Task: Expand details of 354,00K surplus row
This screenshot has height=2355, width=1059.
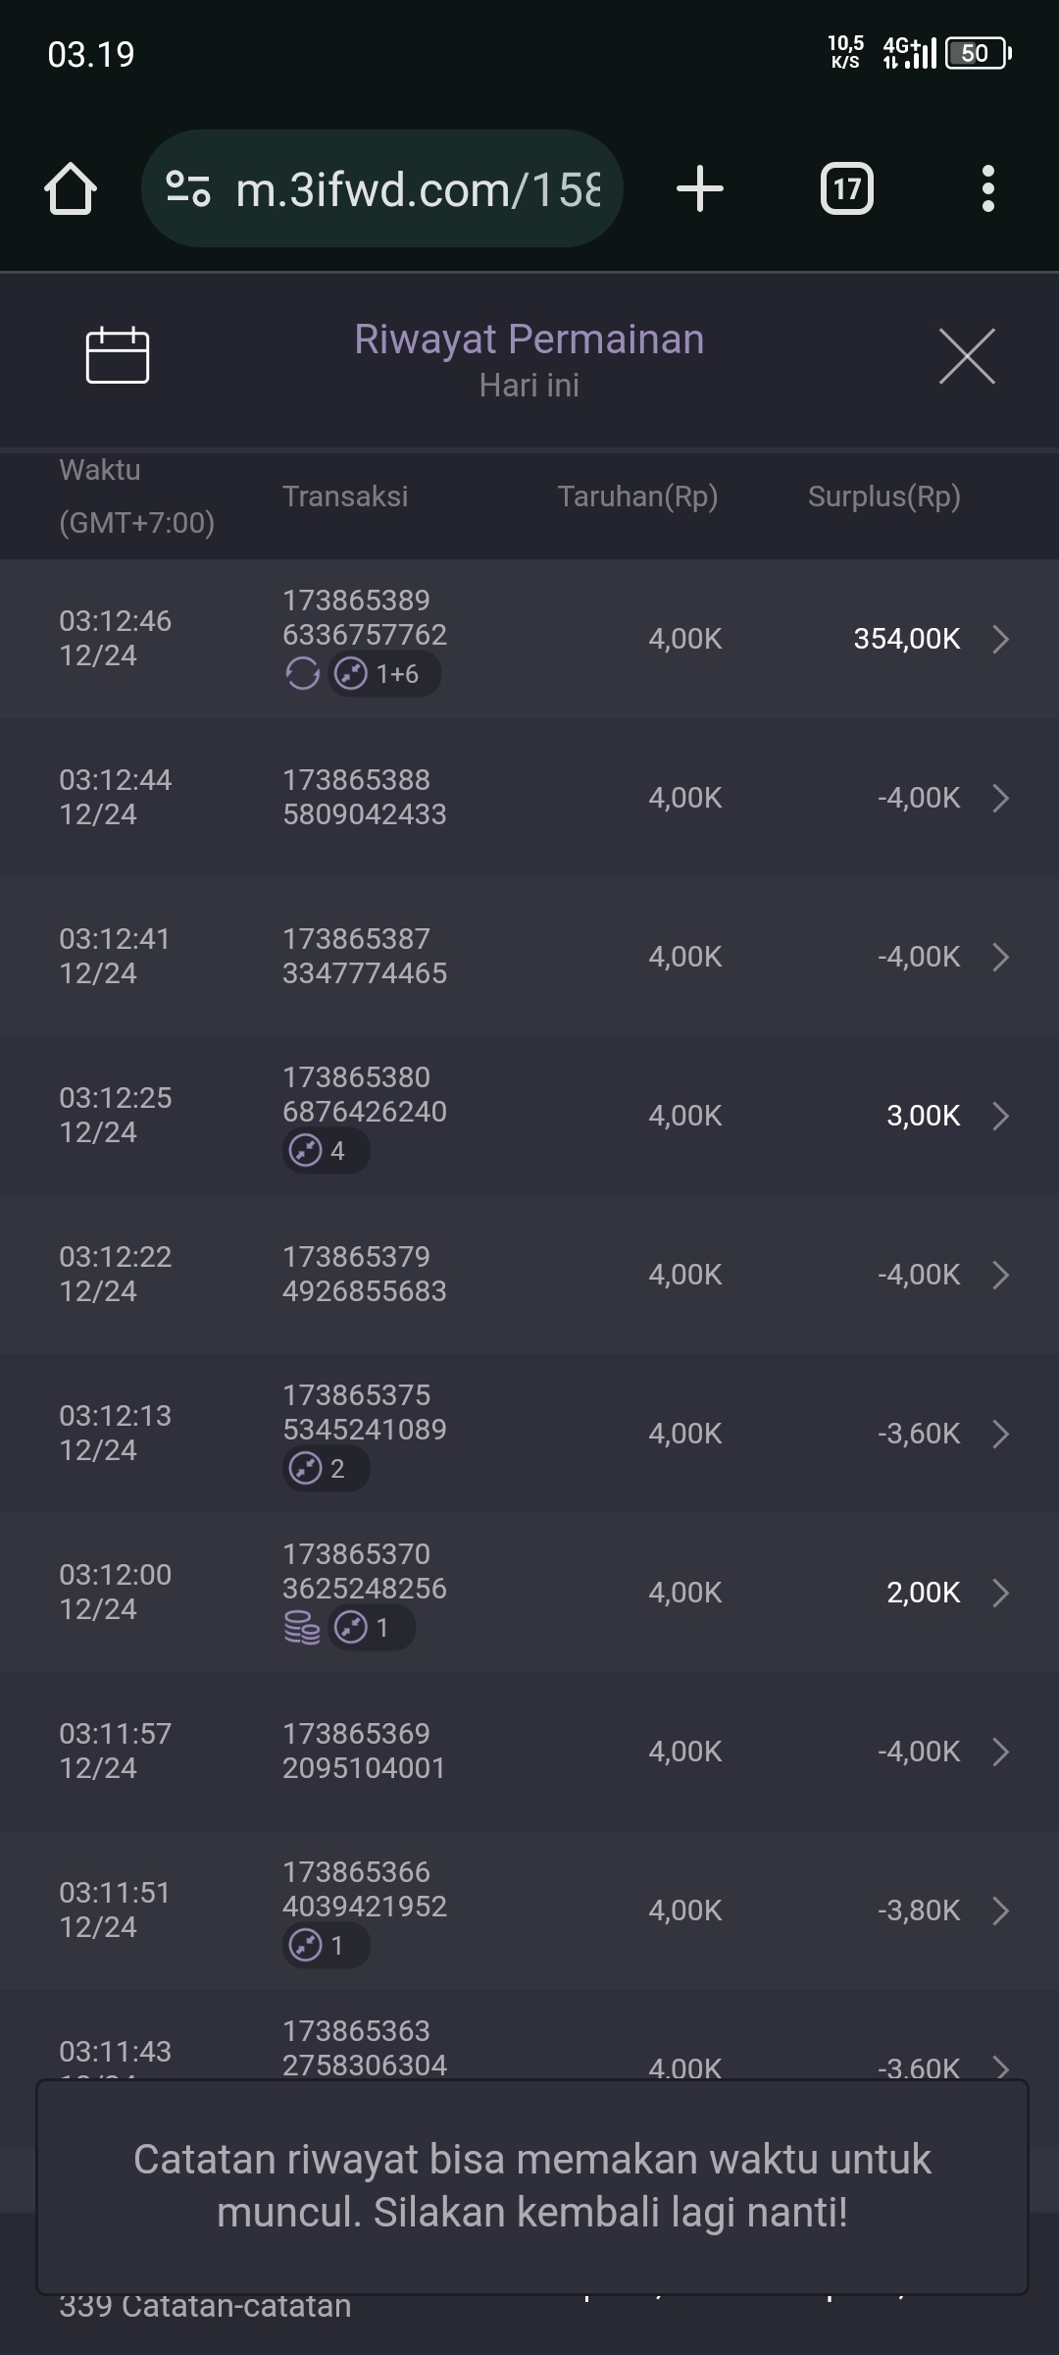Action: click(1000, 639)
